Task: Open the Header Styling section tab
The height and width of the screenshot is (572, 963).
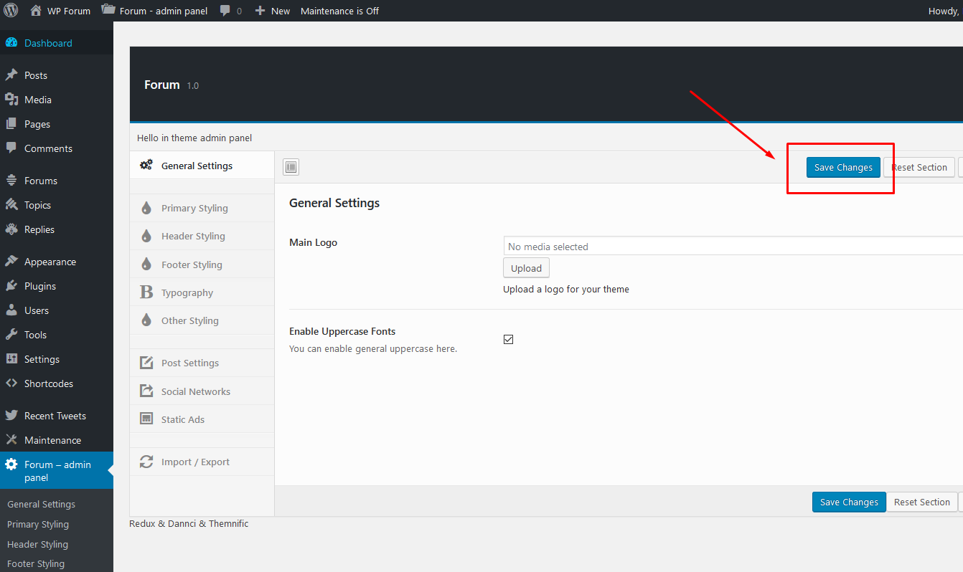Action: [193, 236]
